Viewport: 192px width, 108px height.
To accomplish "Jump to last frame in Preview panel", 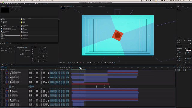I will [185, 40].
